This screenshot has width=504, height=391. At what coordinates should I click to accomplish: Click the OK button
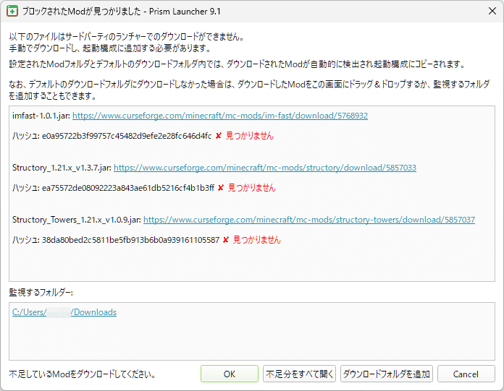tap(230, 374)
